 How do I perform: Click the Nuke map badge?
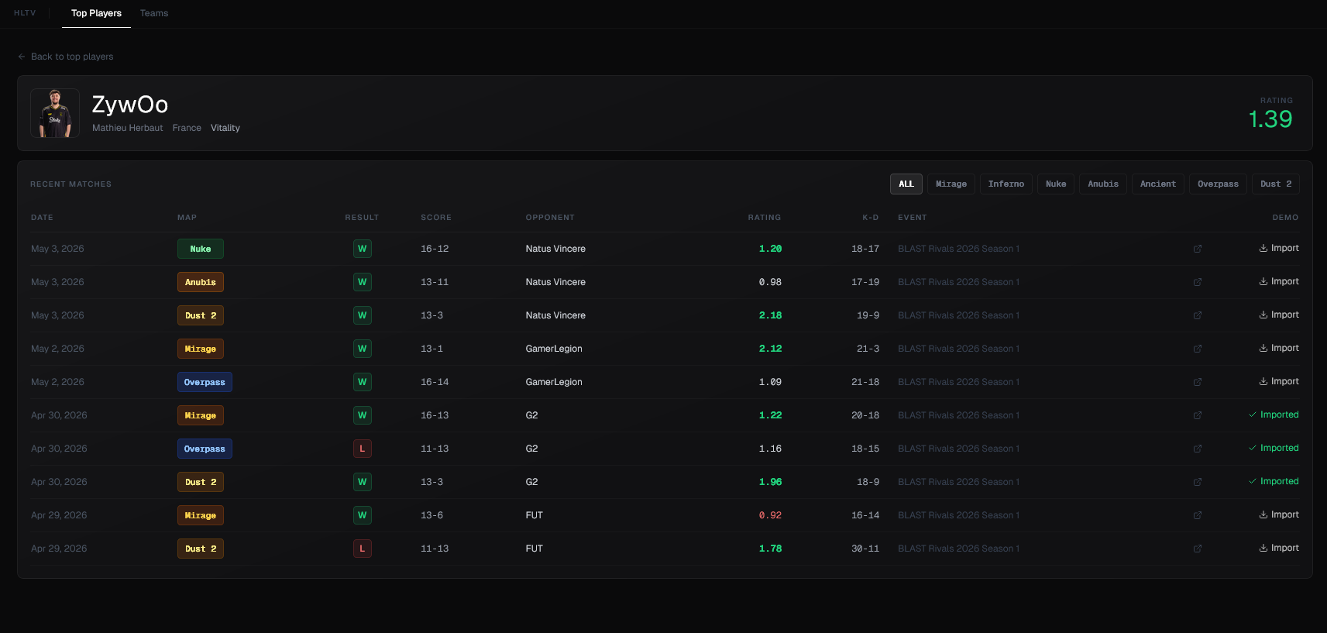coord(201,249)
